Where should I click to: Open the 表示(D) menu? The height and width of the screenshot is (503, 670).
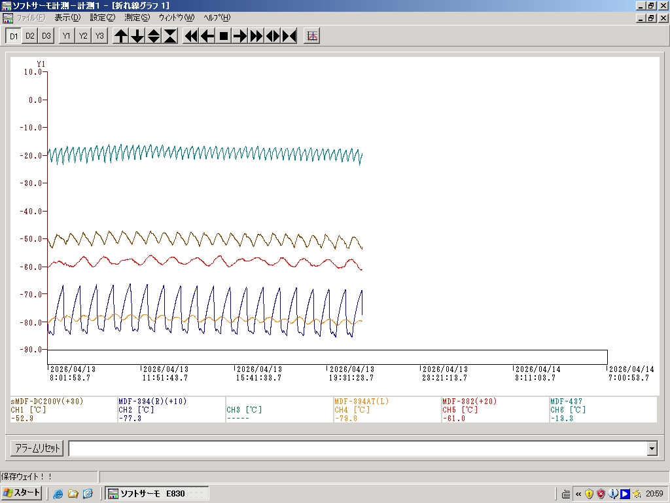[67, 18]
